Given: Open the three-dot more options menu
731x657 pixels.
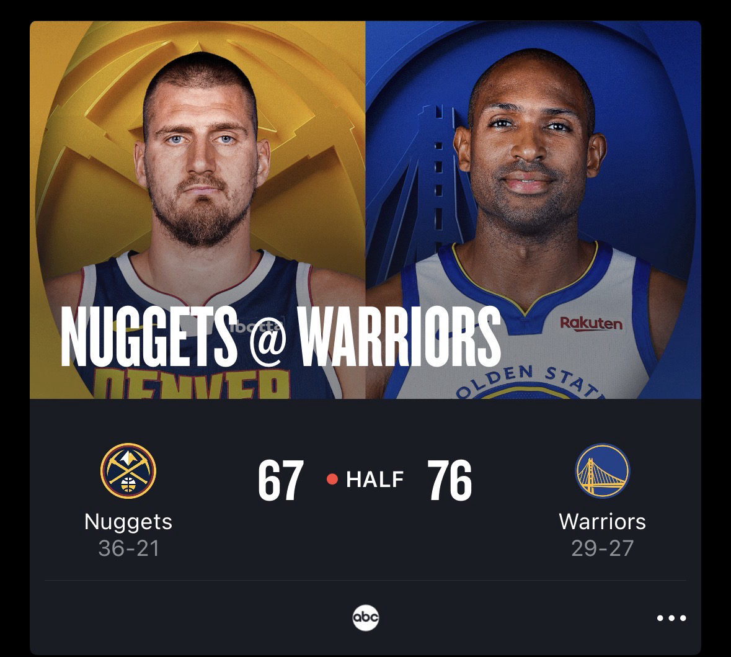Looking at the screenshot, I should tap(671, 619).
